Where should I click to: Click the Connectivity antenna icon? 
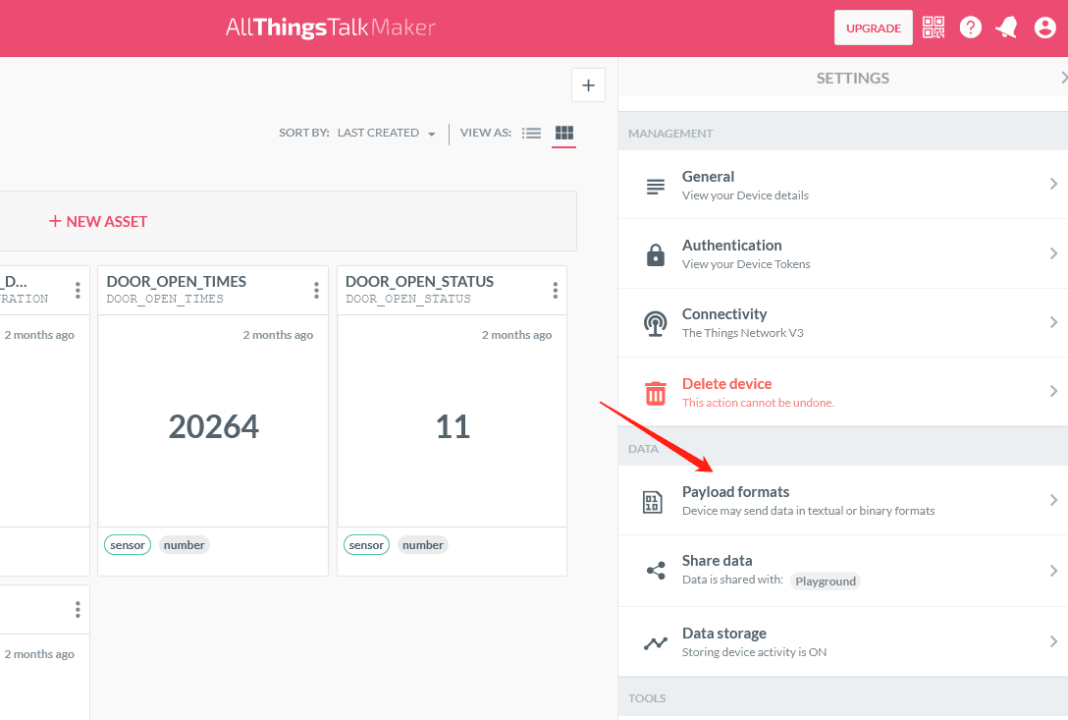click(656, 323)
